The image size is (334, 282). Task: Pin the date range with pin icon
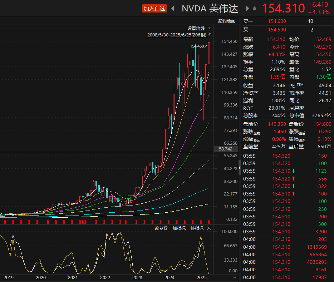pos(210,34)
